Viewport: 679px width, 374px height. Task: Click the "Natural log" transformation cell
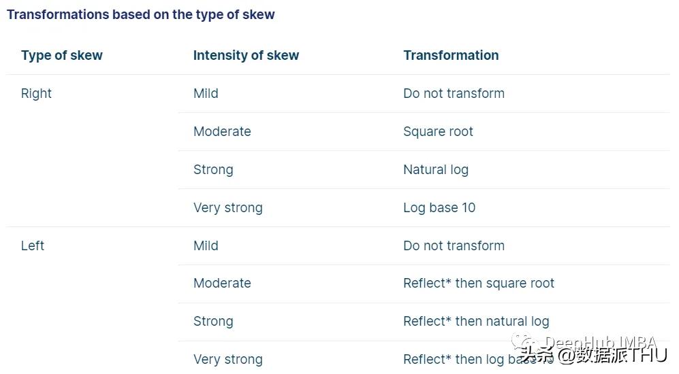click(x=436, y=170)
